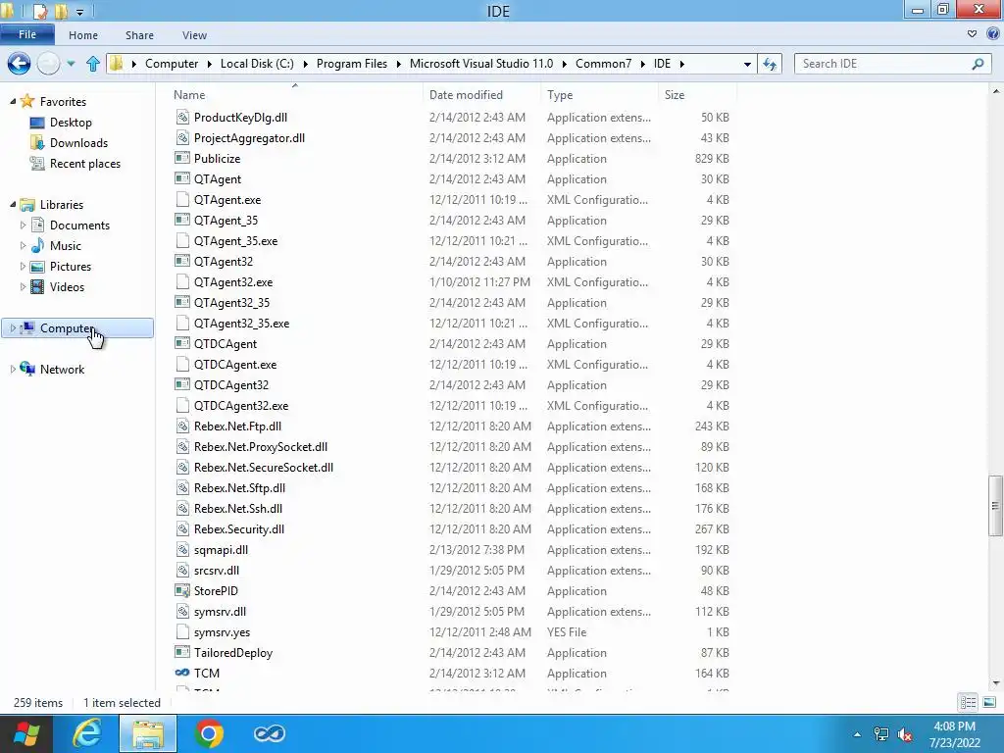The width and height of the screenshot is (1004, 753).
Task: Select the file QTDCAgent32
Action: pyautogui.click(x=231, y=384)
